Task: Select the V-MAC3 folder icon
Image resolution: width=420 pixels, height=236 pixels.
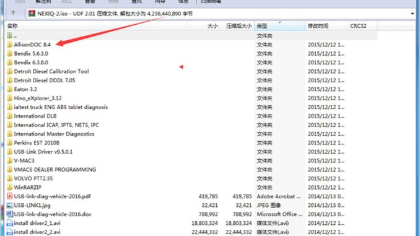Action: (x=10, y=160)
